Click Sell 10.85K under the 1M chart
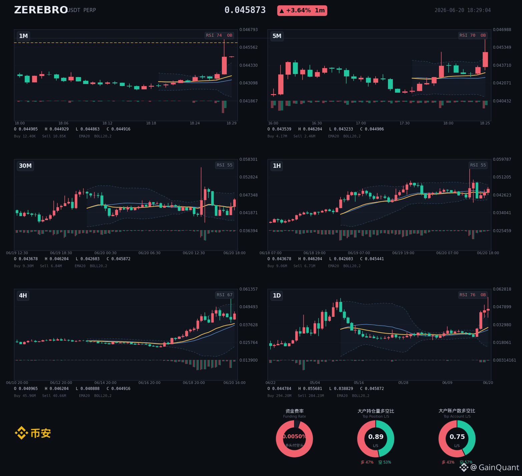The width and height of the screenshot is (522, 476). coord(54,136)
